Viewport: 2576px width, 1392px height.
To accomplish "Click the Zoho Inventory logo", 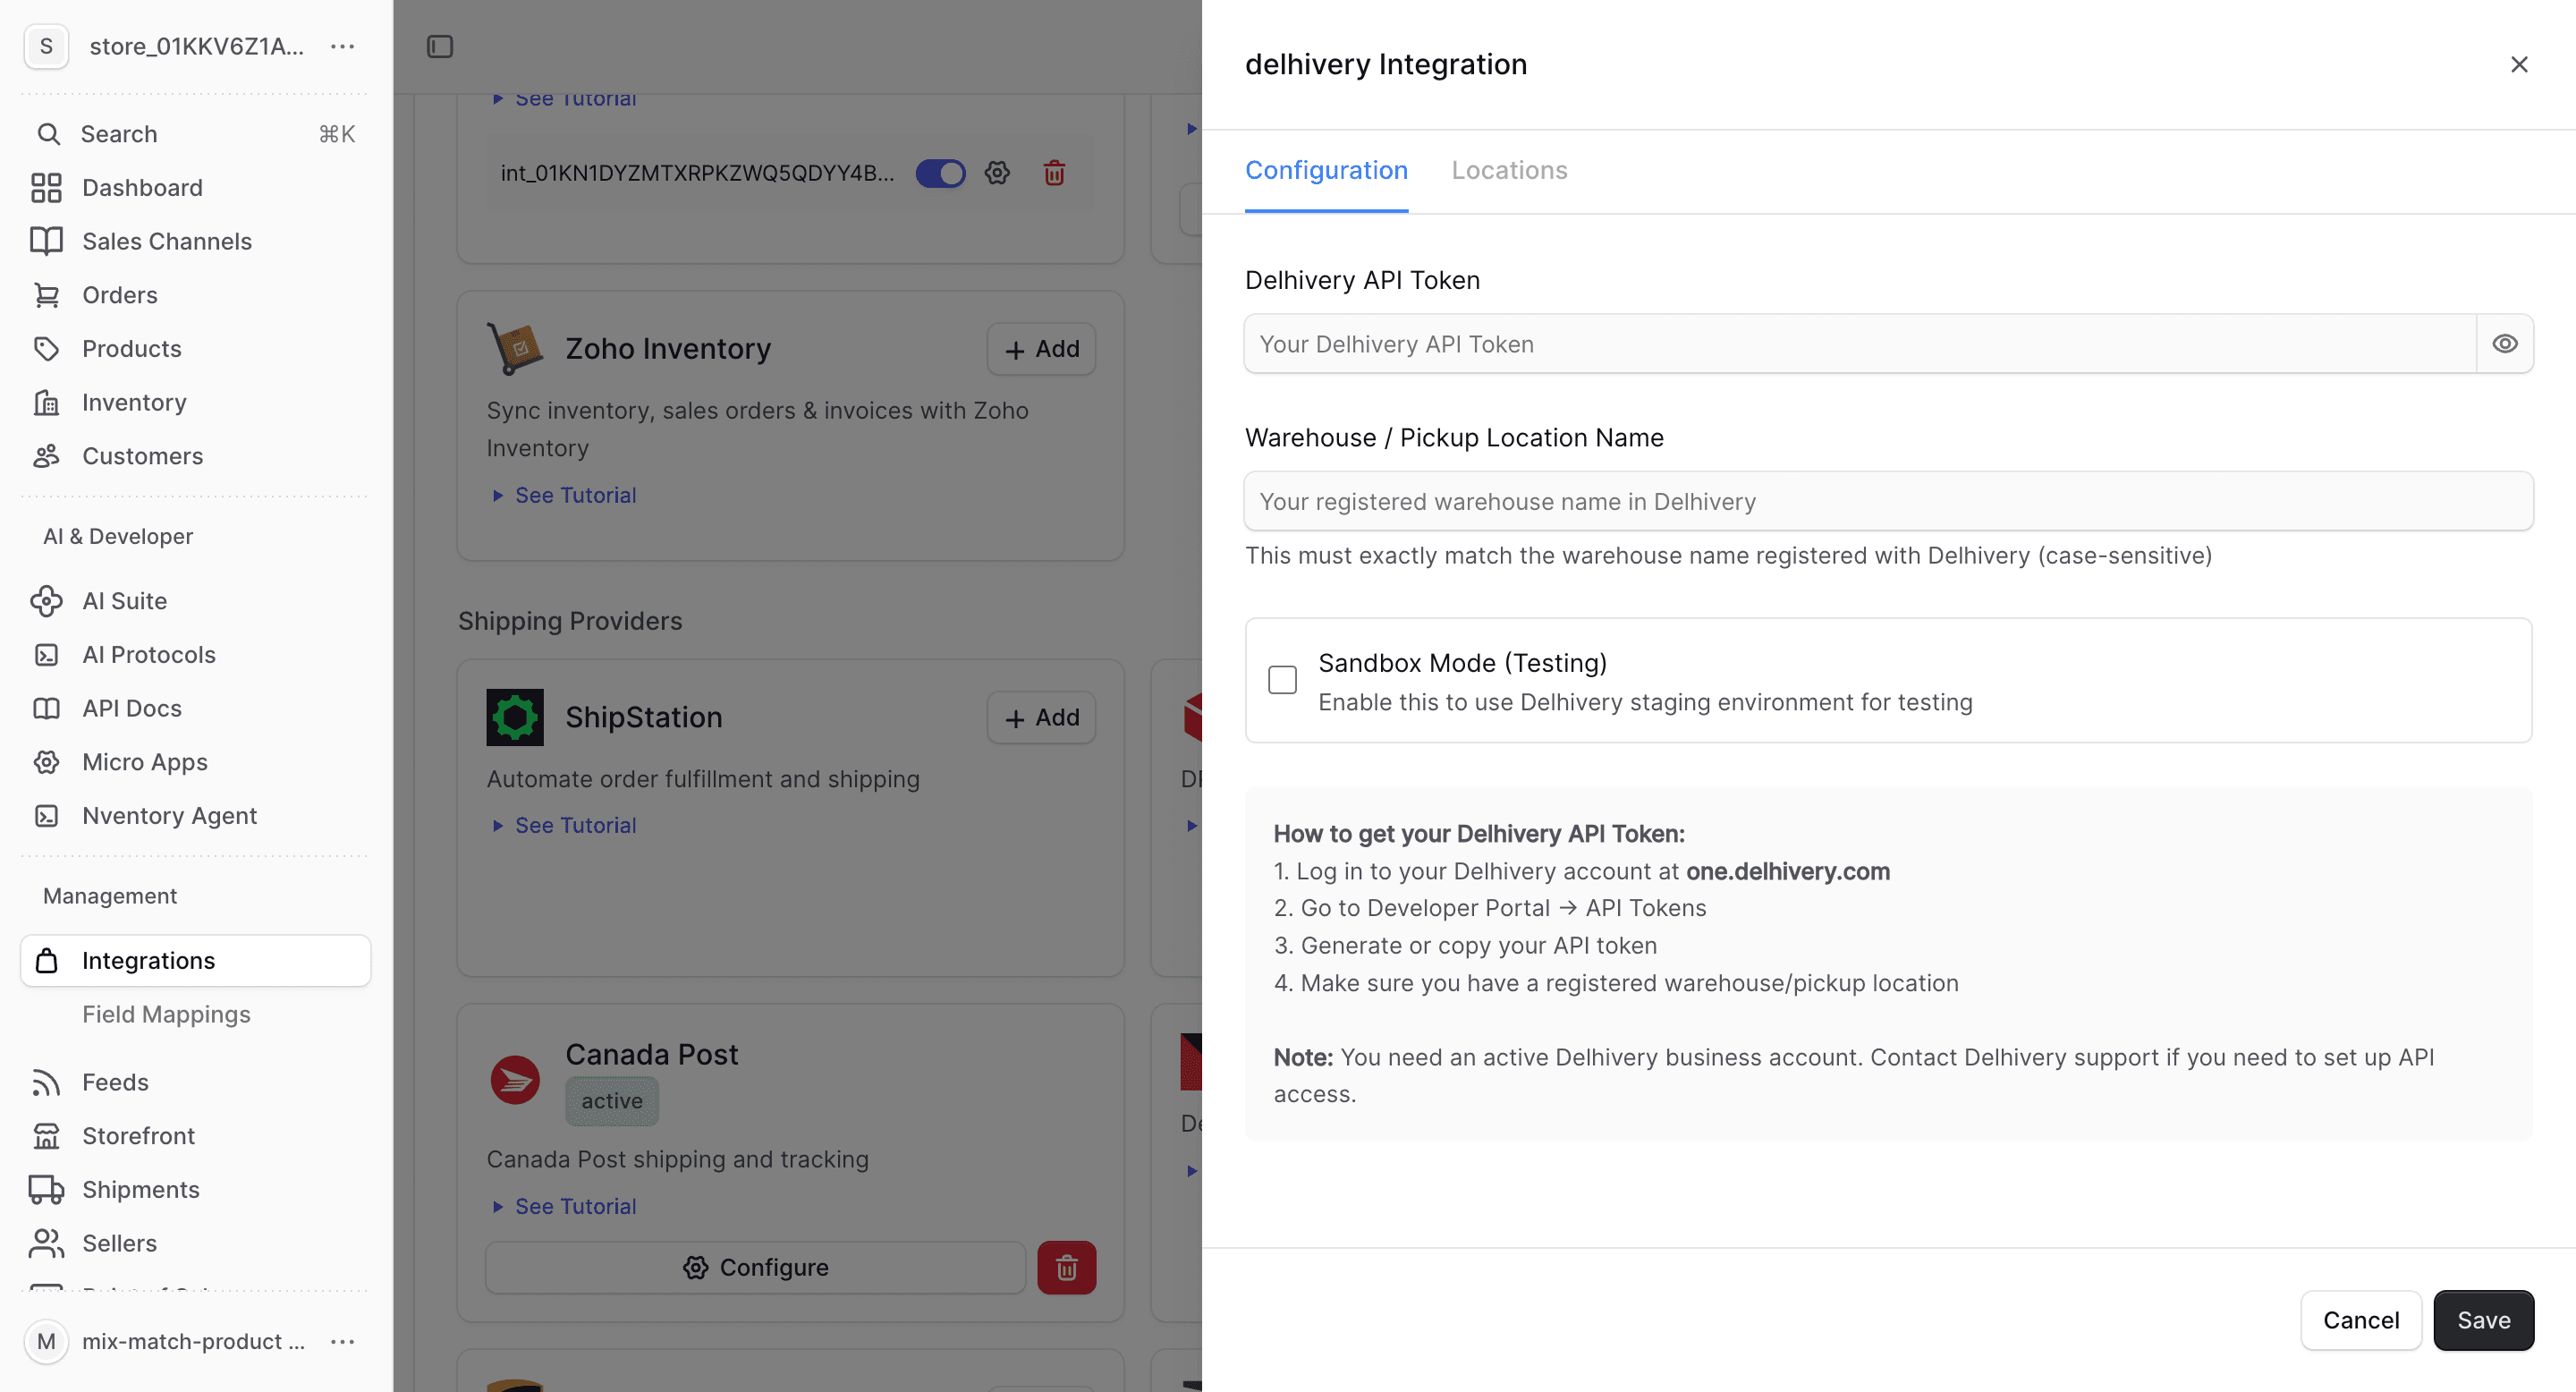I will point(515,349).
